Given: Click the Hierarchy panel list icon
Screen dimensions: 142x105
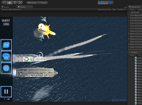Looking at the screenshot, I should pos(130,7).
